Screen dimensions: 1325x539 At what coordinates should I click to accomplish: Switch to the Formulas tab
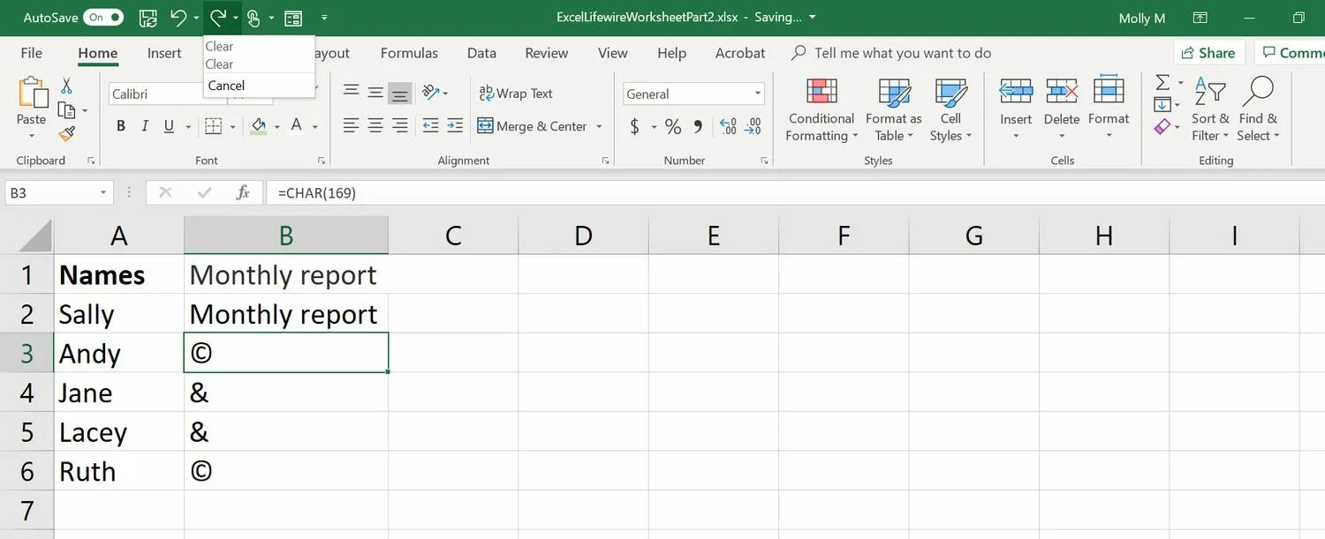point(409,53)
